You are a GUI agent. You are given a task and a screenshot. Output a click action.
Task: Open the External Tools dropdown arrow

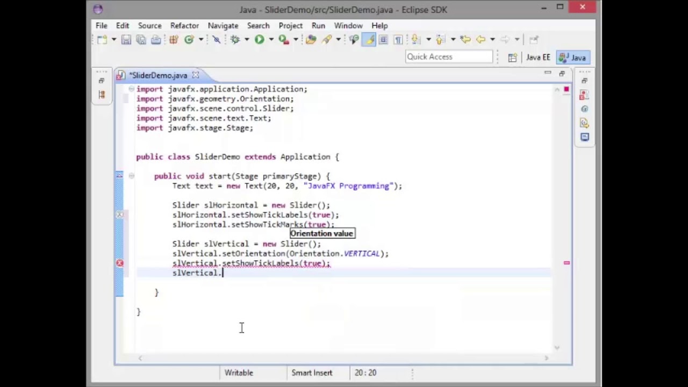point(295,39)
